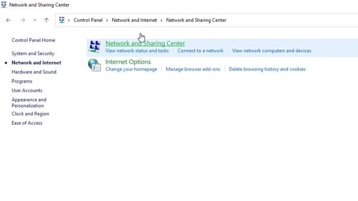Open the recent locations dropdown chevron
The width and height of the screenshot is (358, 201).
[x=35, y=20]
